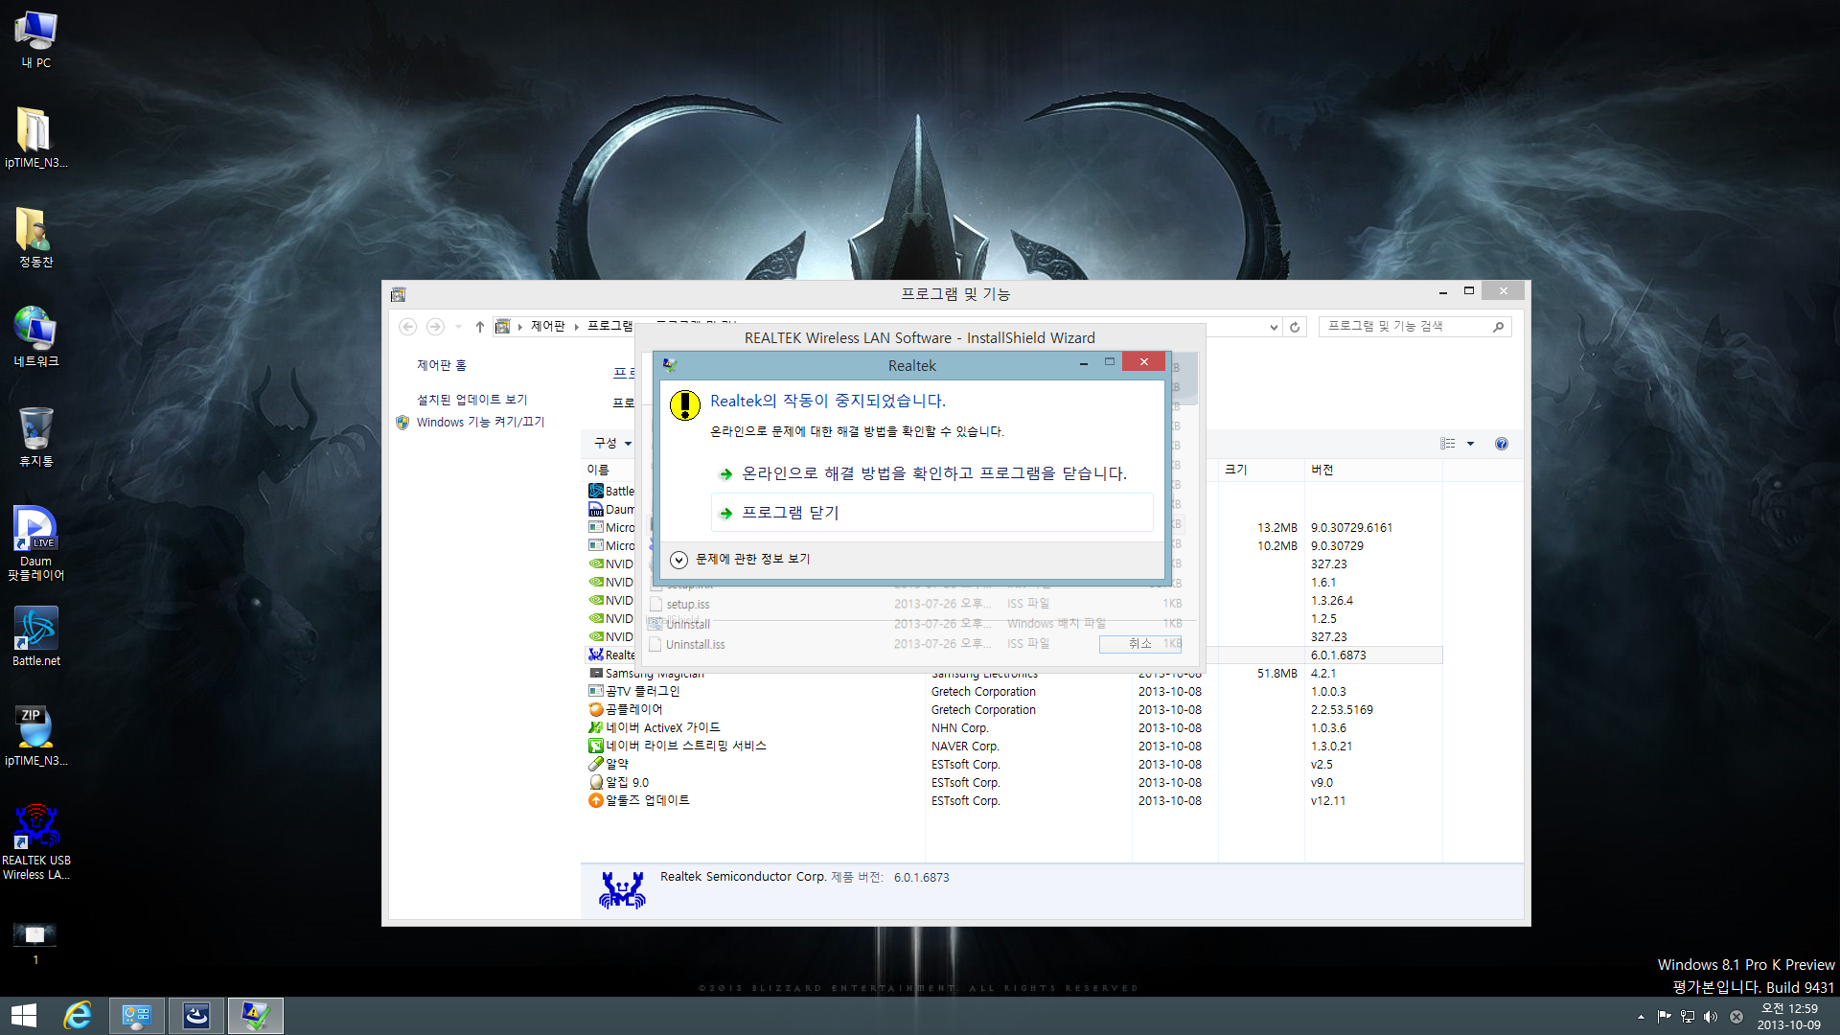Open Windows 기능 켜기/끄기 link

click(480, 422)
